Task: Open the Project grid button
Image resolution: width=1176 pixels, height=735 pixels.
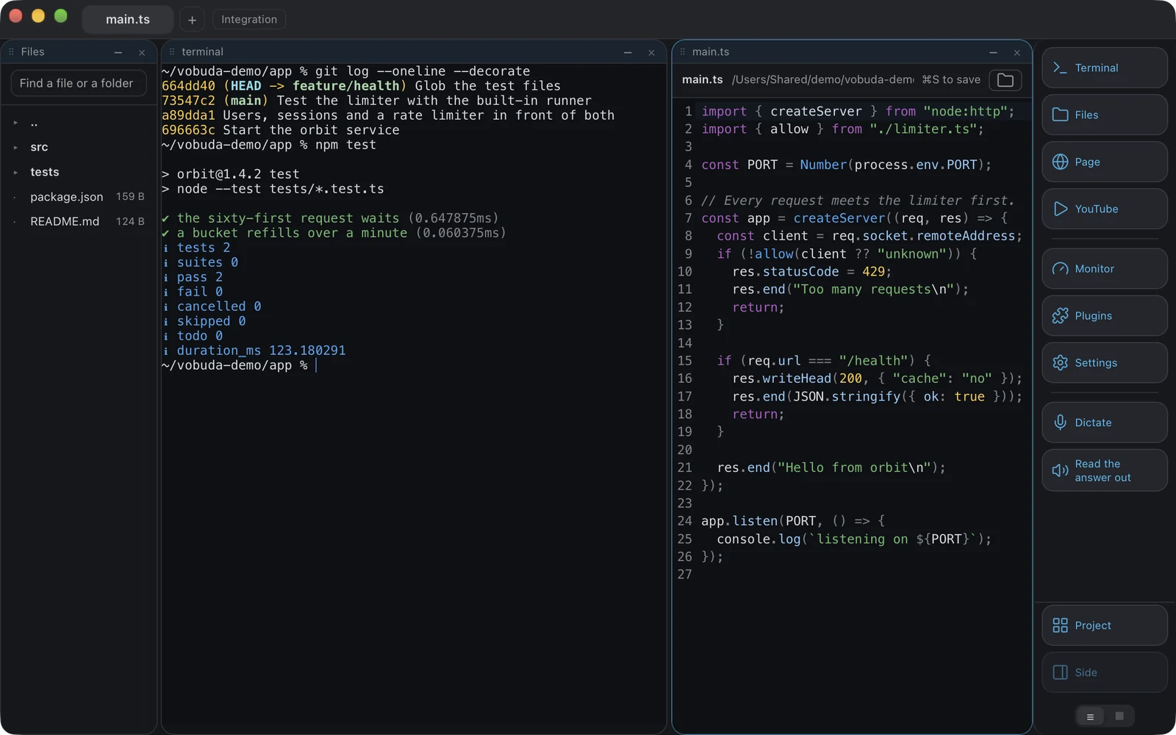Action: point(1104,625)
